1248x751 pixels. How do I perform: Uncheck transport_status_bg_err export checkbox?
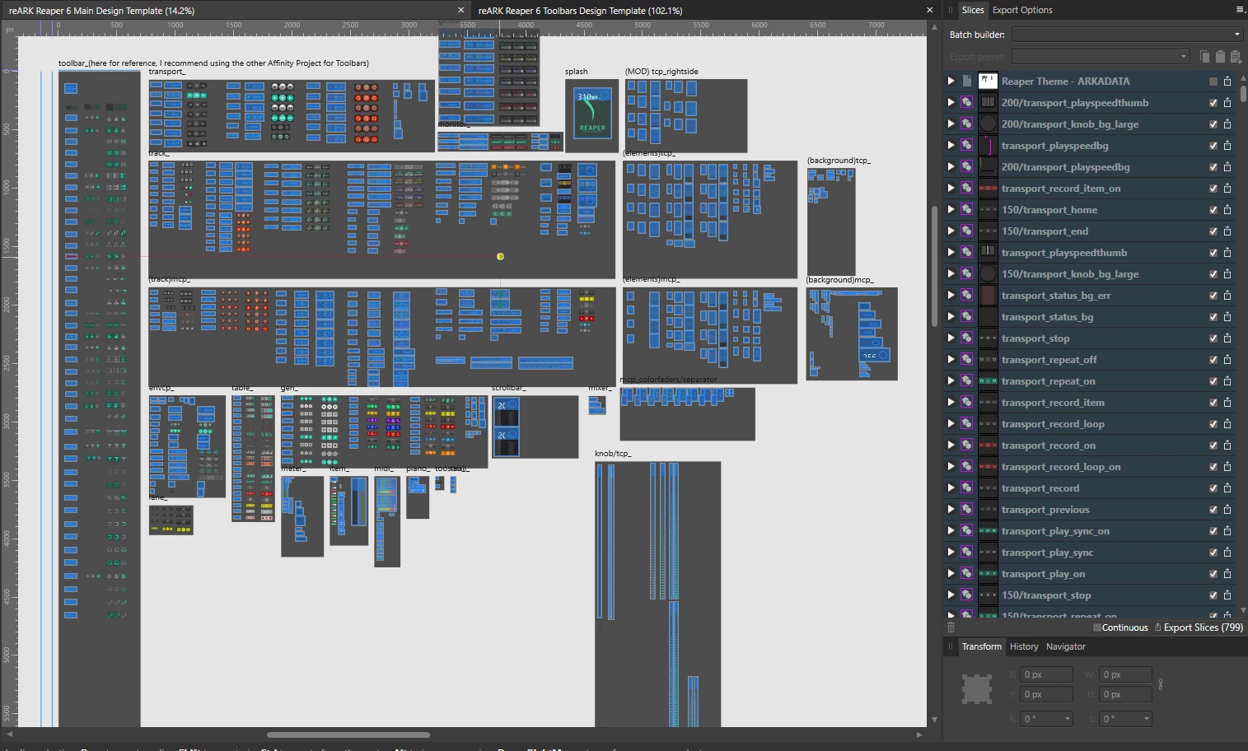[x=1213, y=296]
